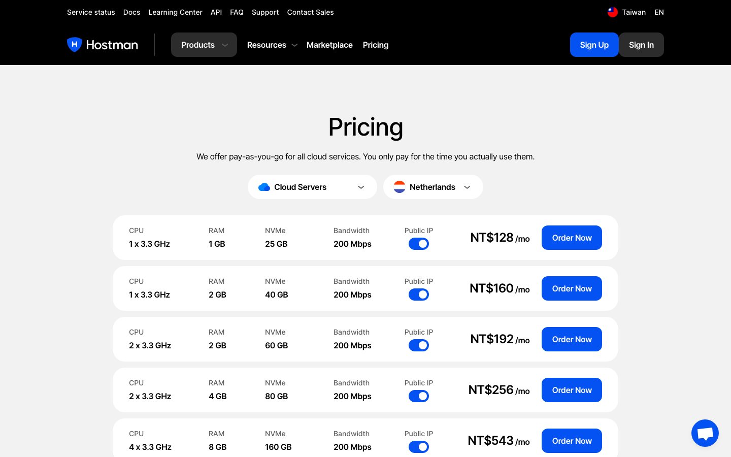Click the Hostman shield logo

(75, 45)
